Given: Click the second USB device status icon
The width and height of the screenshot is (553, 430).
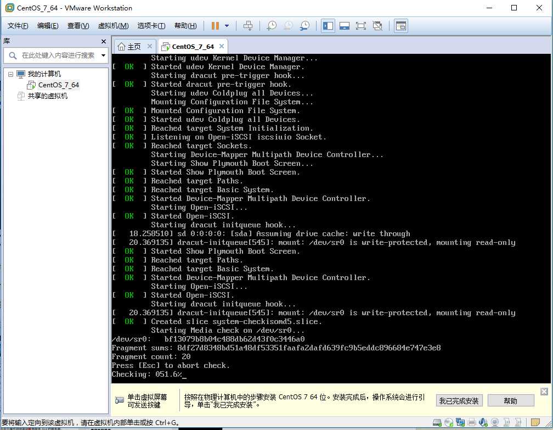Looking at the screenshot, I should click(518, 422).
